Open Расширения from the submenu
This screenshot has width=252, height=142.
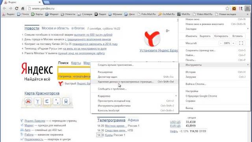coord(135,72)
